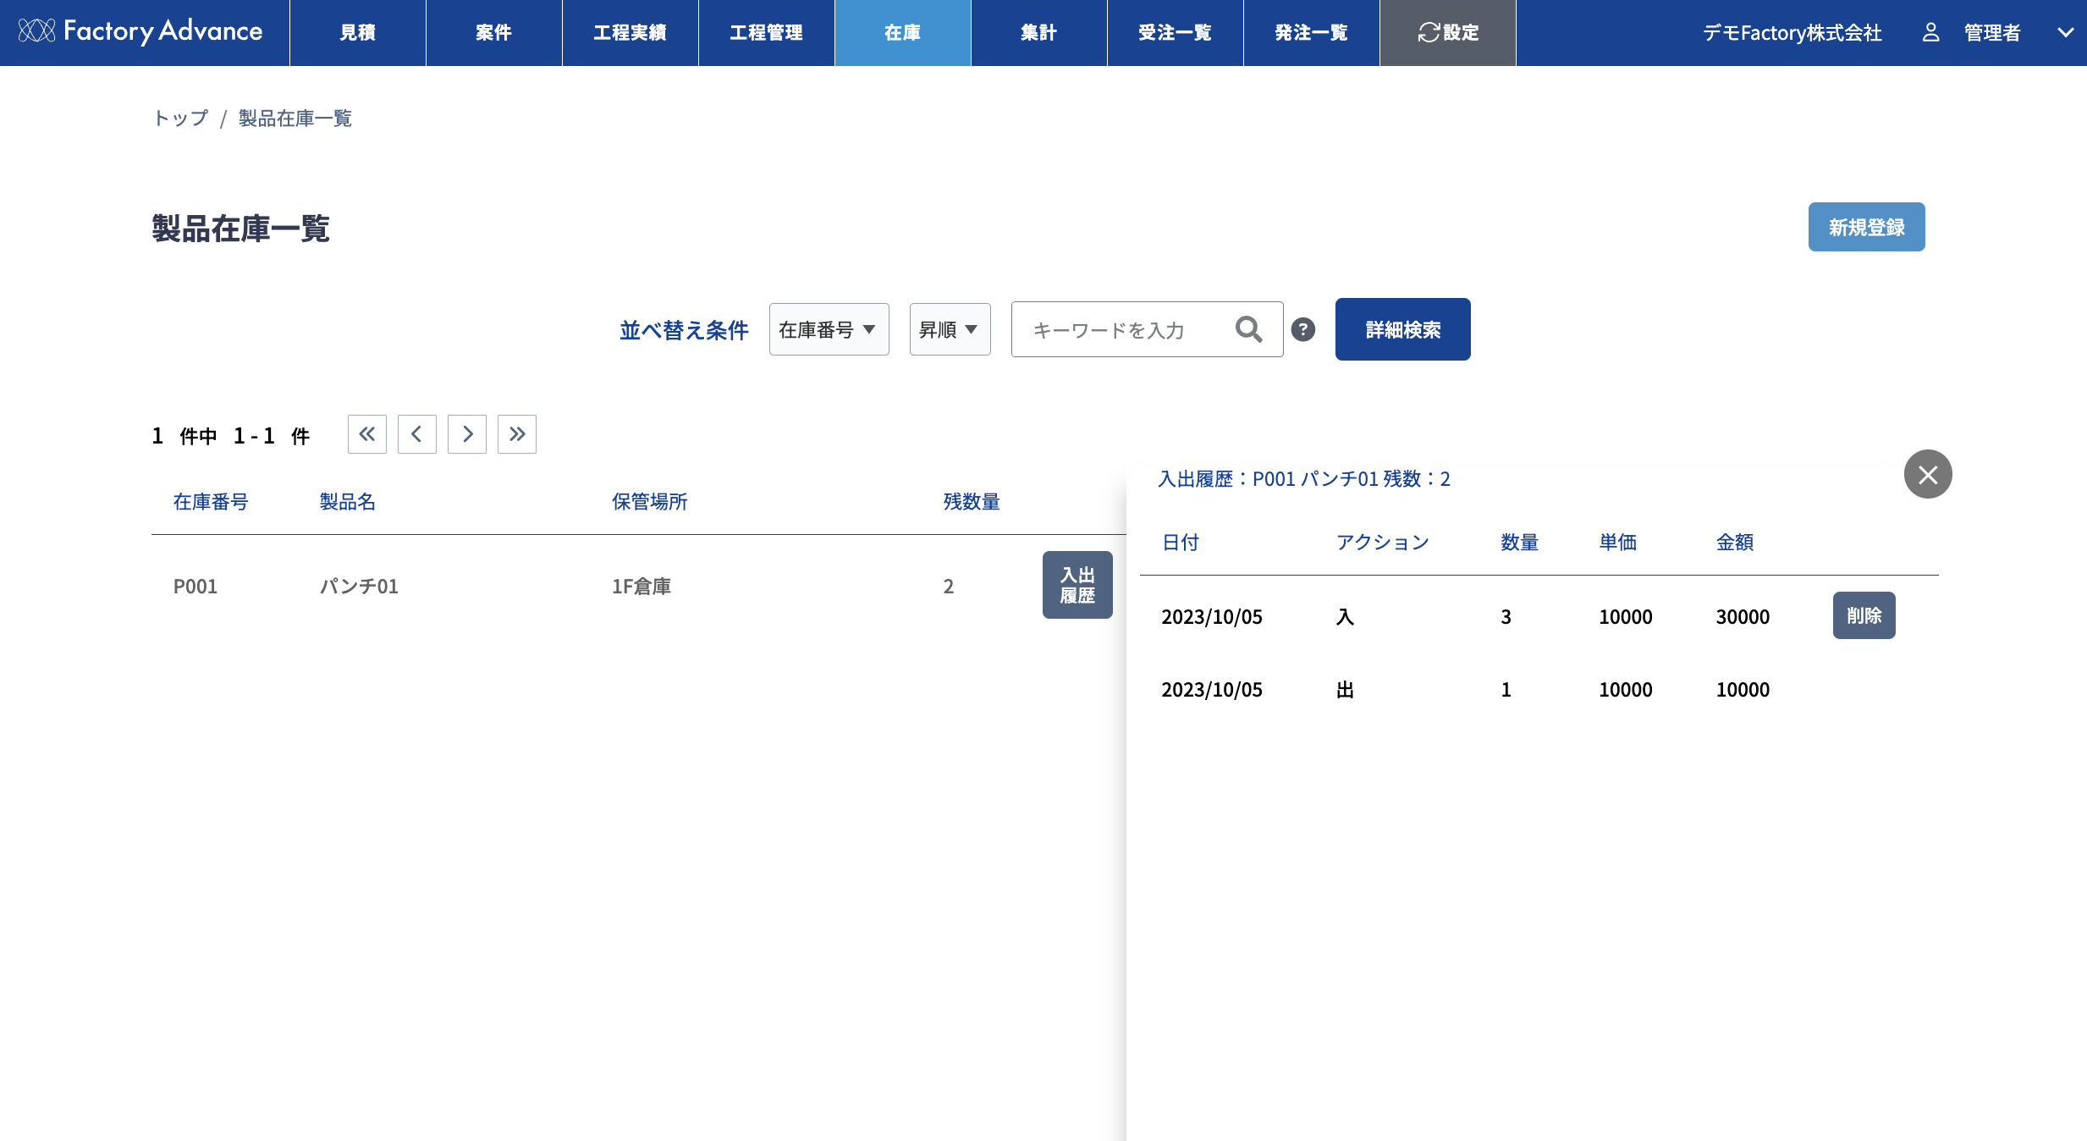Open the 在庫番号 sort dropdown
2087x1141 pixels.
pyautogui.click(x=828, y=329)
